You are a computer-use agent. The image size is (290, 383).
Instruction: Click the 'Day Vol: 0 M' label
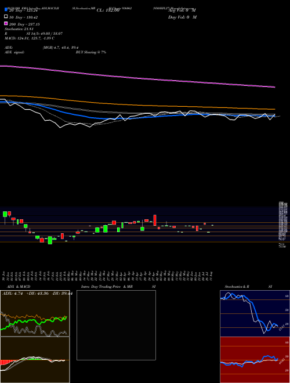(x=182, y=17)
